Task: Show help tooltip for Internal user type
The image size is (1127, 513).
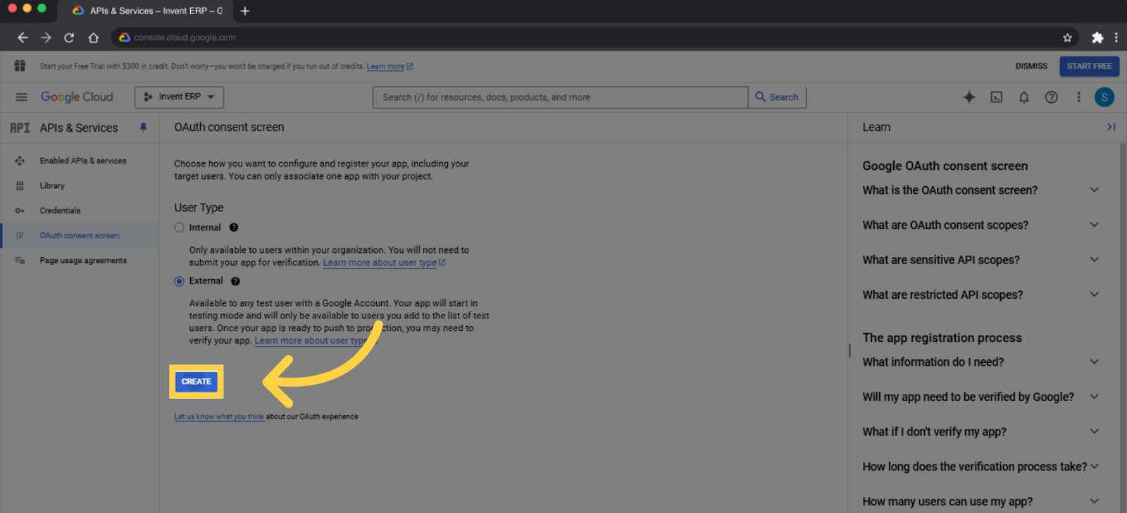Action: [x=234, y=228]
